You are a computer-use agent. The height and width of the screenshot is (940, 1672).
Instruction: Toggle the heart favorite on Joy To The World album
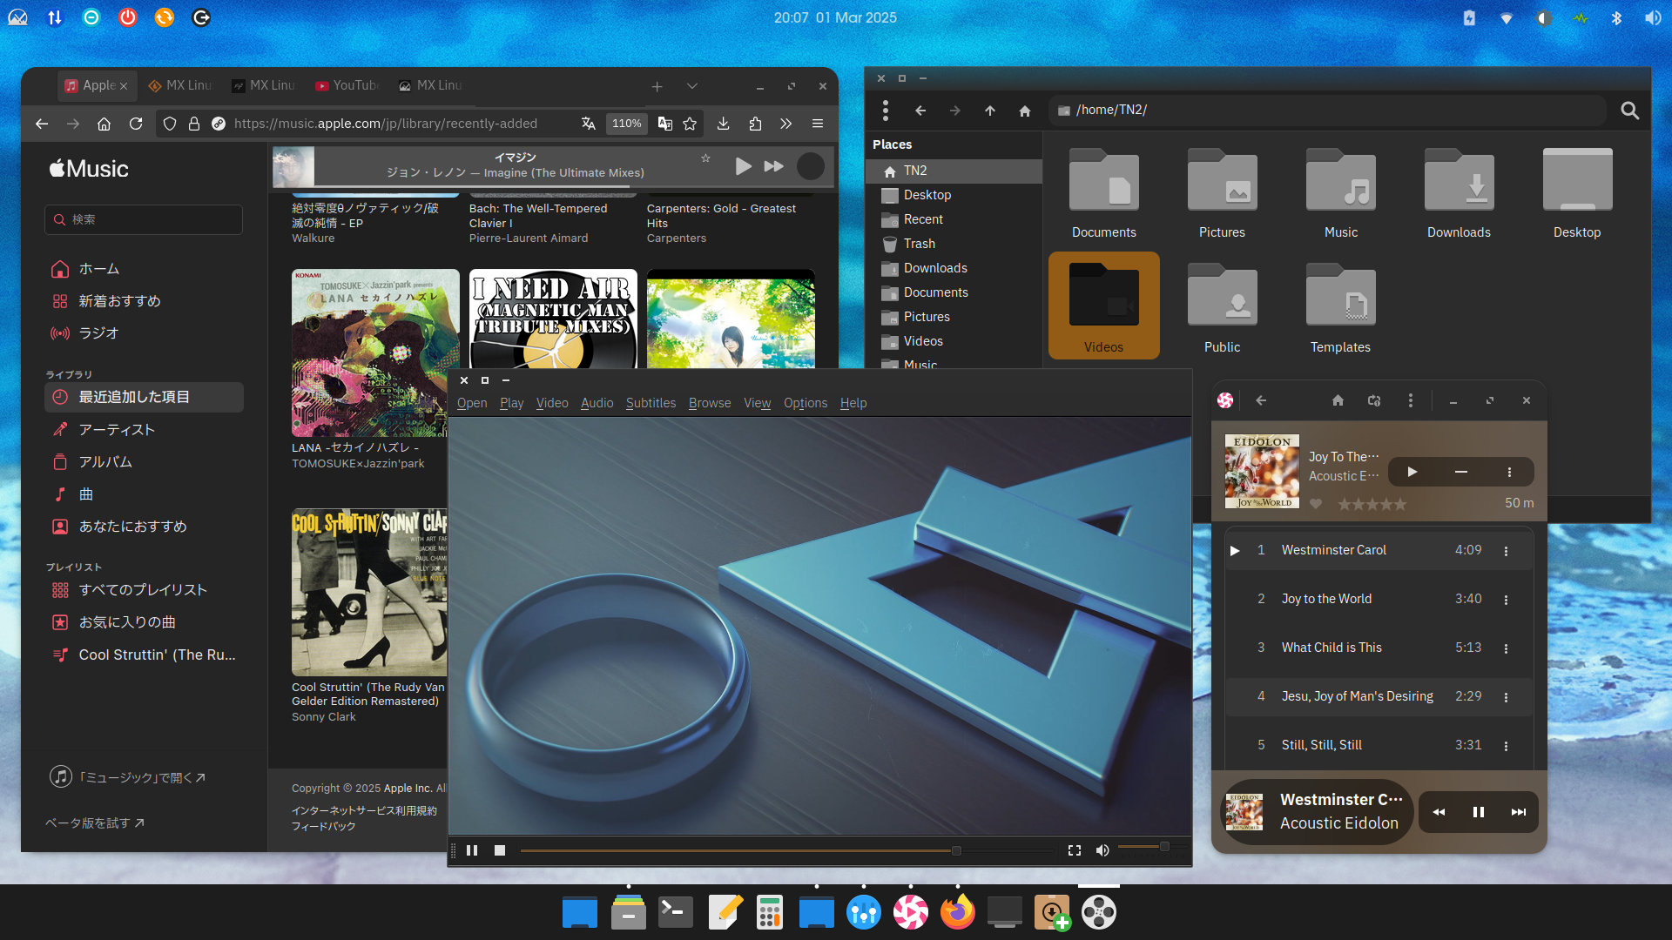(x=1316, y=504)
